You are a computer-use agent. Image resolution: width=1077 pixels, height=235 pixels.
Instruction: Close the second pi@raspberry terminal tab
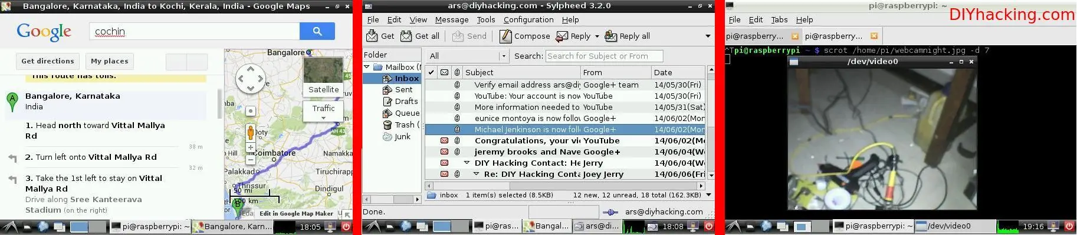coord(874,36)
